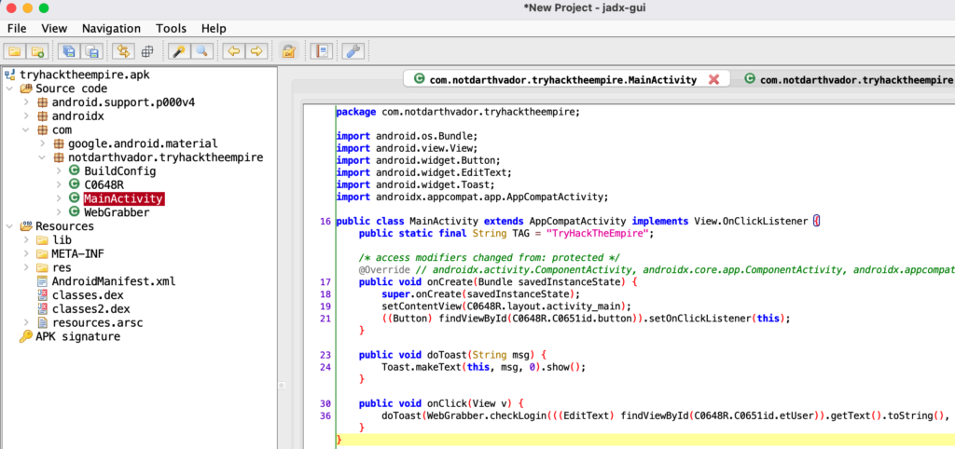Switch to the second tryhacktheempire tab

(847, 79)
